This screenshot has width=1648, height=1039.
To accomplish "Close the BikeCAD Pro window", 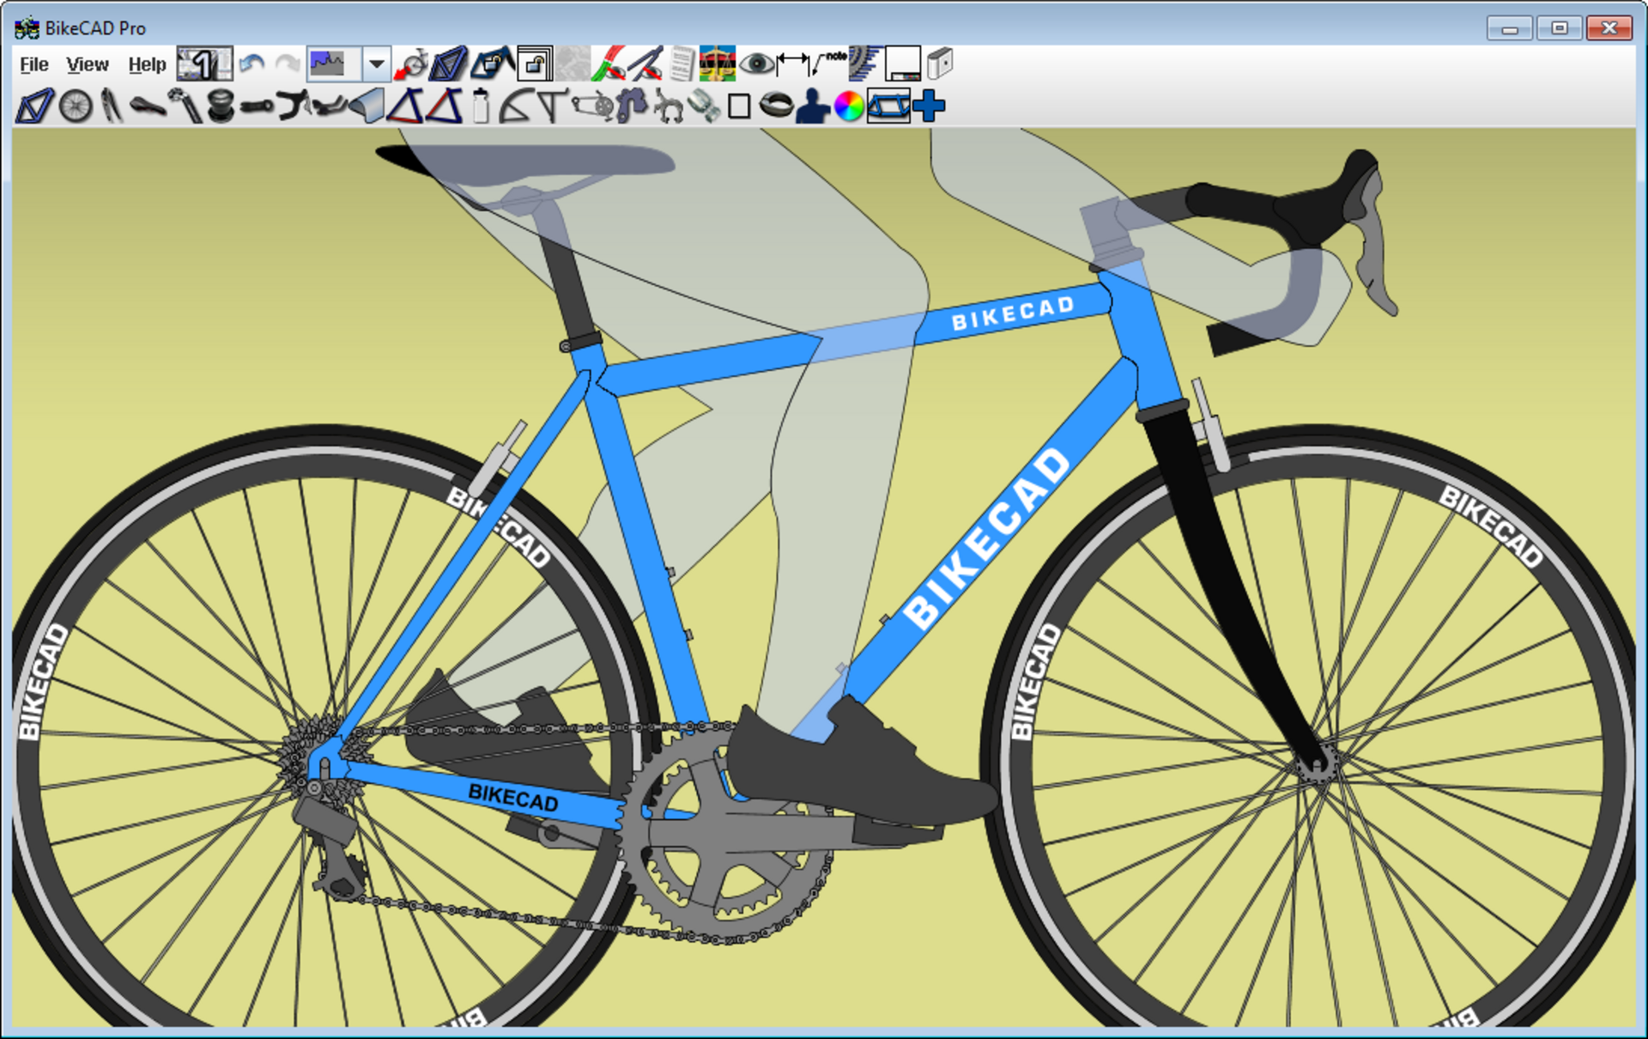I will pos(1609,28).
